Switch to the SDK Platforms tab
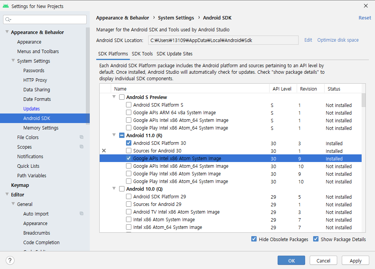This screenshot has height=269, width=375. coord(113,54)
